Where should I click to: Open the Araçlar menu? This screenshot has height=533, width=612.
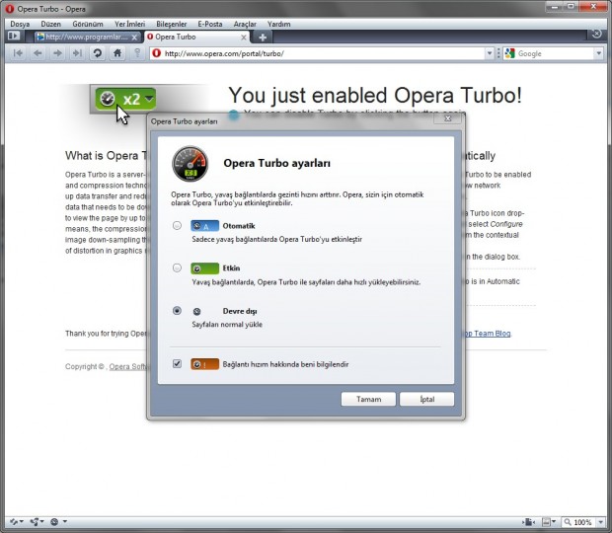[x=245, y=25]
